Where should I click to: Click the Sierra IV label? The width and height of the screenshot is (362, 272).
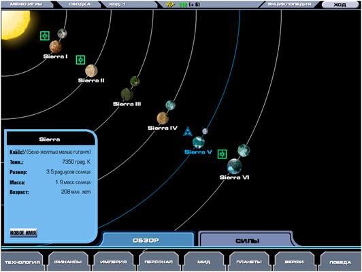coord(163,128)
